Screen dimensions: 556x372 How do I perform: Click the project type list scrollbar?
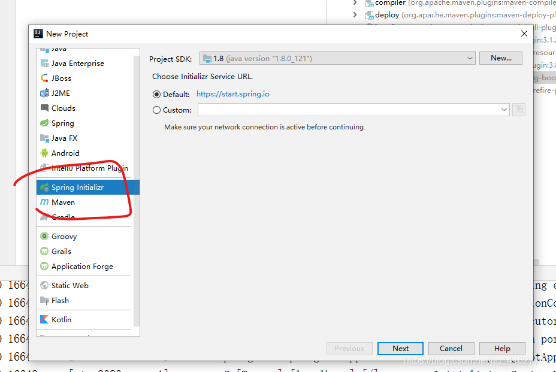pyautogui.click(x=137, y=190)
